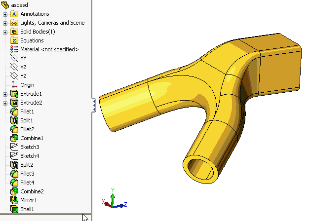The image size is (310, 221).
Task: Select the 'Fillet2' label
Action: pos(27,129)
